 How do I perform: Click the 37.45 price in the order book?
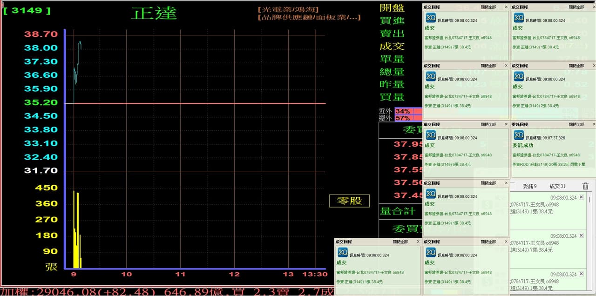pos(408,195)
